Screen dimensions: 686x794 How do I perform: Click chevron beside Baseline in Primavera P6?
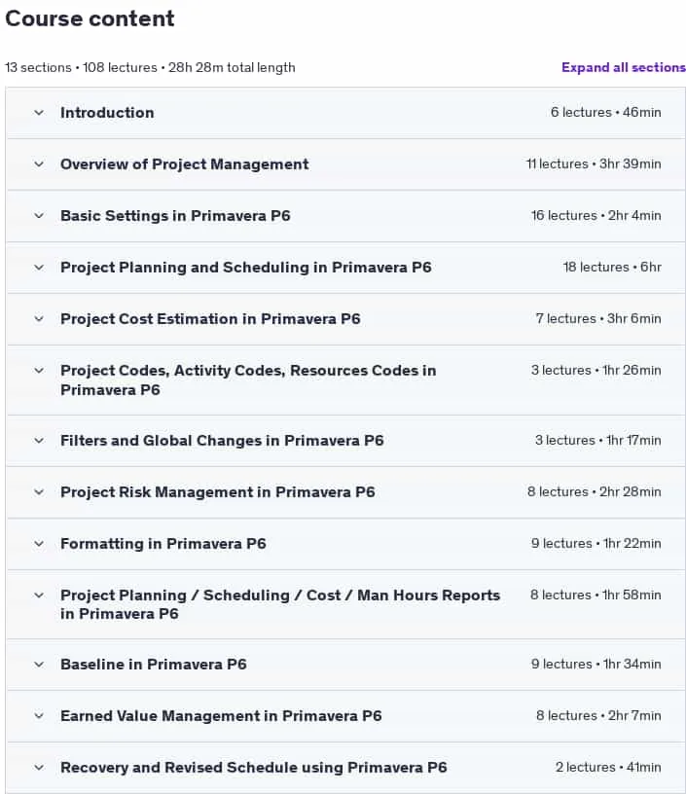(x=39, y=665)
